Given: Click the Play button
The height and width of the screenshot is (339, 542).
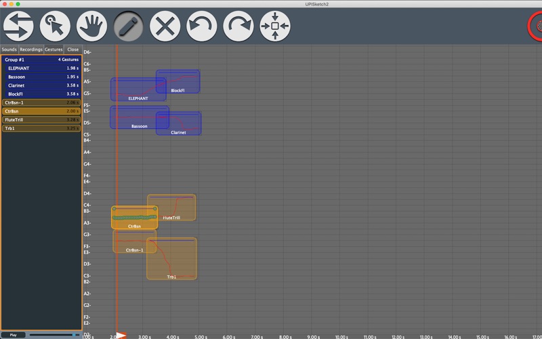Looking at the screenshot, I should 13,335.
